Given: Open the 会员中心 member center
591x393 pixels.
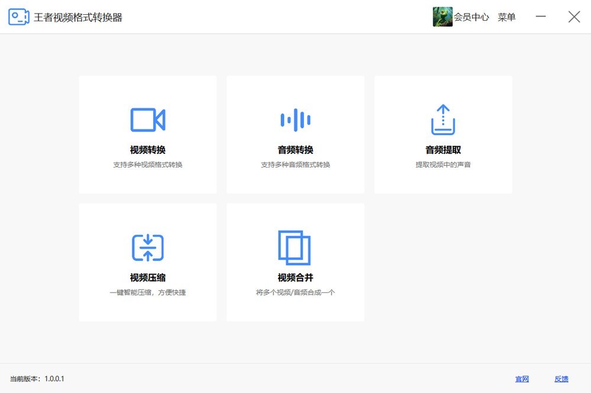Looking at the screenshot, I should click(471, 17).
